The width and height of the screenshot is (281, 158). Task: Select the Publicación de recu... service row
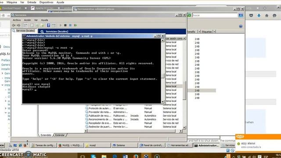[x=133, y=116]
